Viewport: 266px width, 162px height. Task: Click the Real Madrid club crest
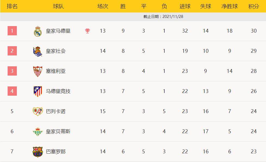coord(37,31)
